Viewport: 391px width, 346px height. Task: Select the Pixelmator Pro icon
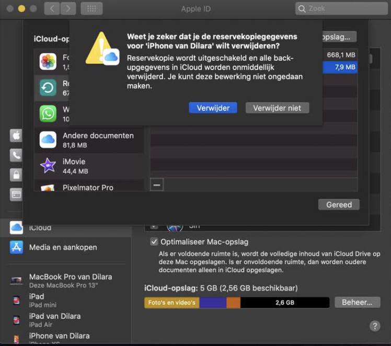click(48, 188)
